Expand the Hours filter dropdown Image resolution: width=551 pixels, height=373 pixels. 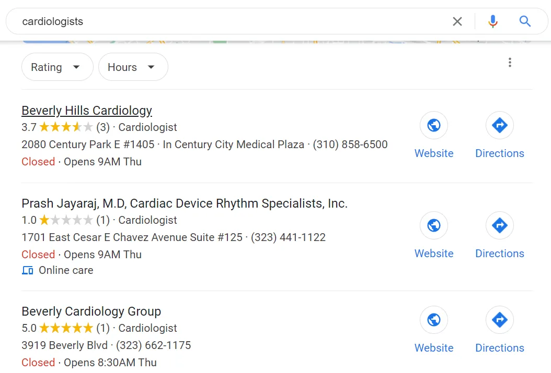click(x=133, y=67)
